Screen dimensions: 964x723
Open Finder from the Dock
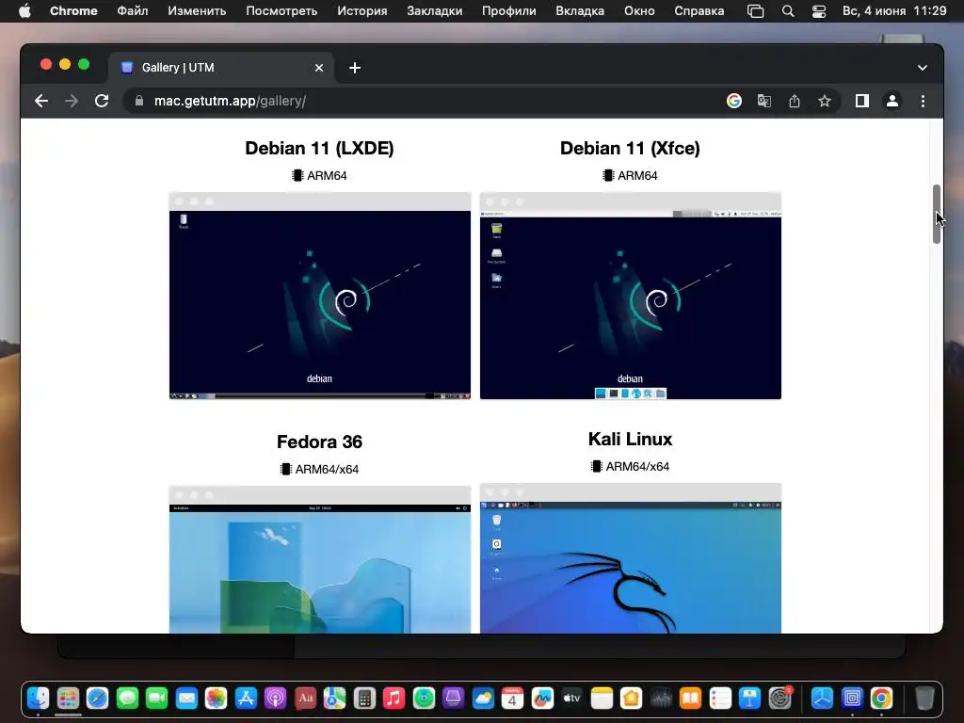point(39,698)
